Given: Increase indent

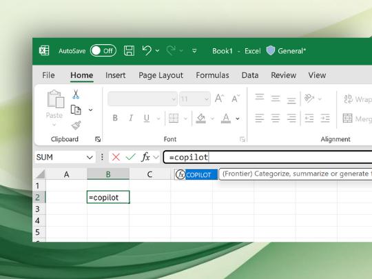Looking at the screenshot, I should tap(324, 118).
